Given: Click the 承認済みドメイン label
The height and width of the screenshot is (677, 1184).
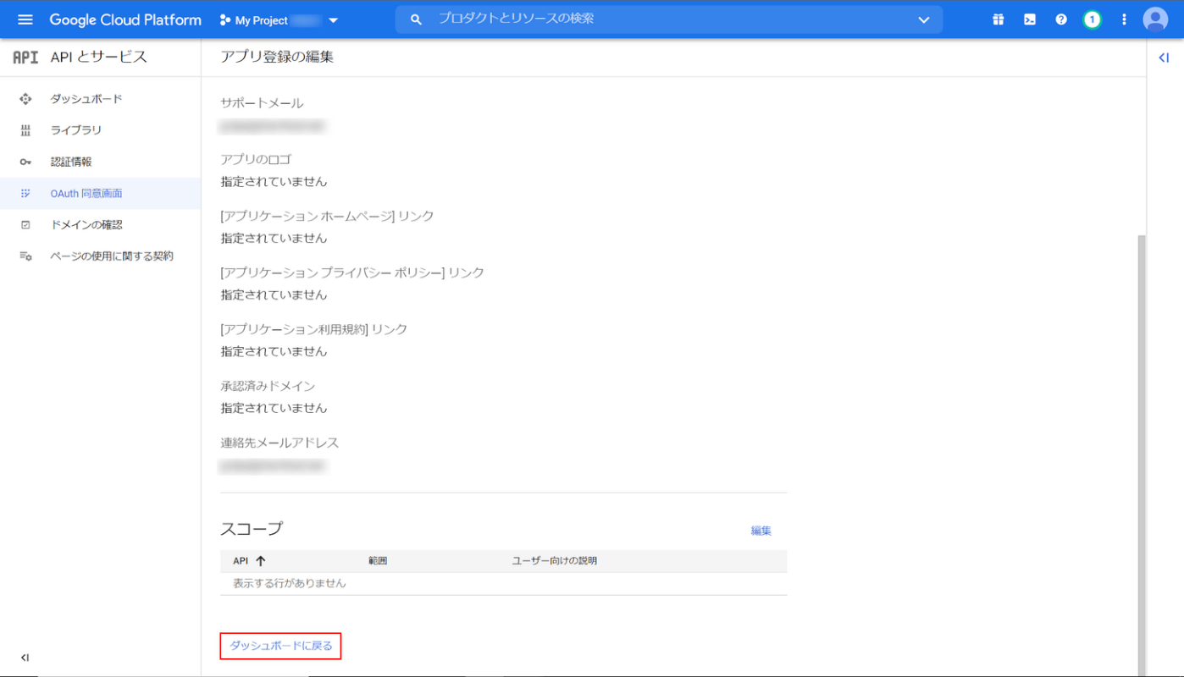Looking at the screenshot, I should click(x=268, y=386).
